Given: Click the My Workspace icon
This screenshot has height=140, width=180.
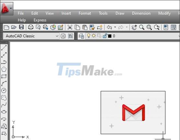Looking at the screenshot, I should pos(71,36).
